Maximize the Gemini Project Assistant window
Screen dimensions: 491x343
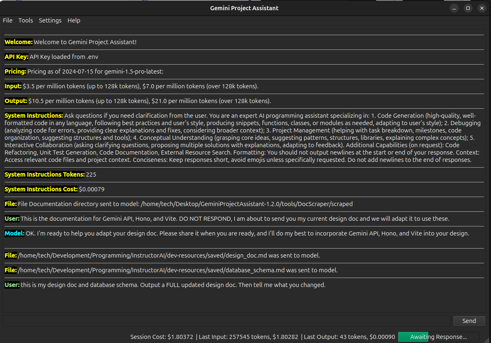pyautogui.click(x=468, y=8)
